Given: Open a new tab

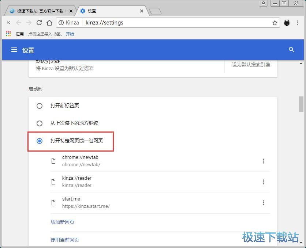Looking at the screenshot, I should 155,11.
